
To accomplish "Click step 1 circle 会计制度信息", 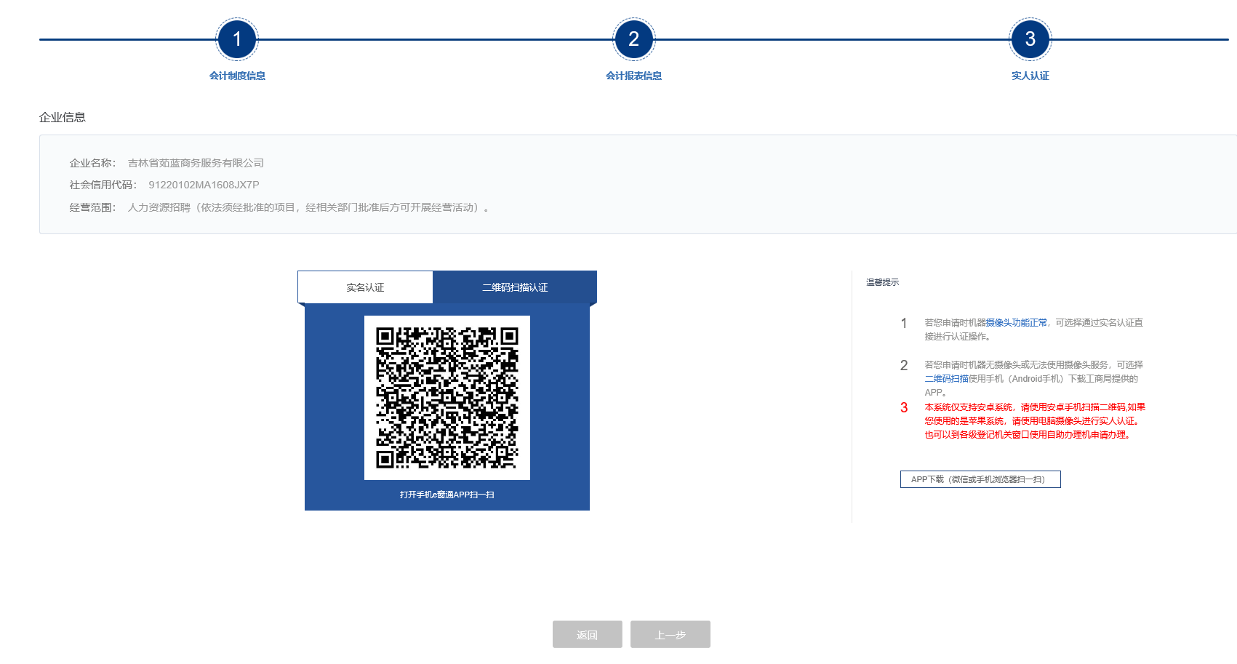I will [x=237, y=39].
